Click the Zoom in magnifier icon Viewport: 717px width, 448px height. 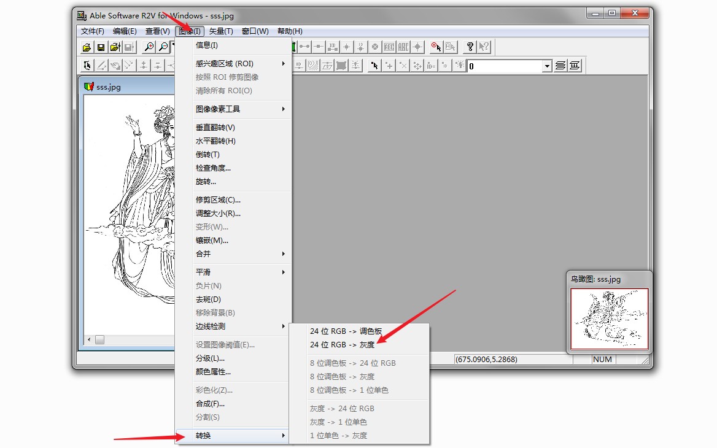pyautogui.click(x=149, y=47)
